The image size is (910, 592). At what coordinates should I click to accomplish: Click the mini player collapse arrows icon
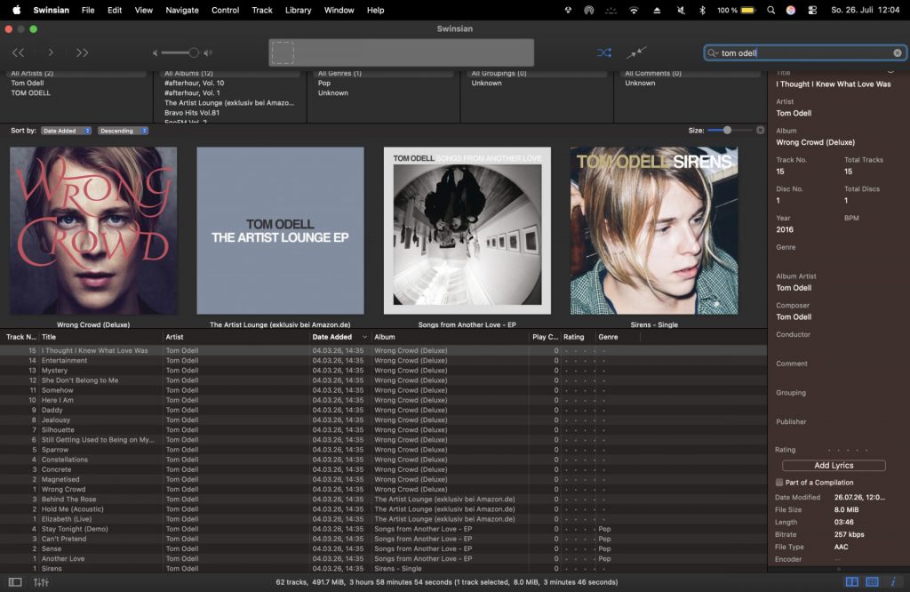click(636, 52)
